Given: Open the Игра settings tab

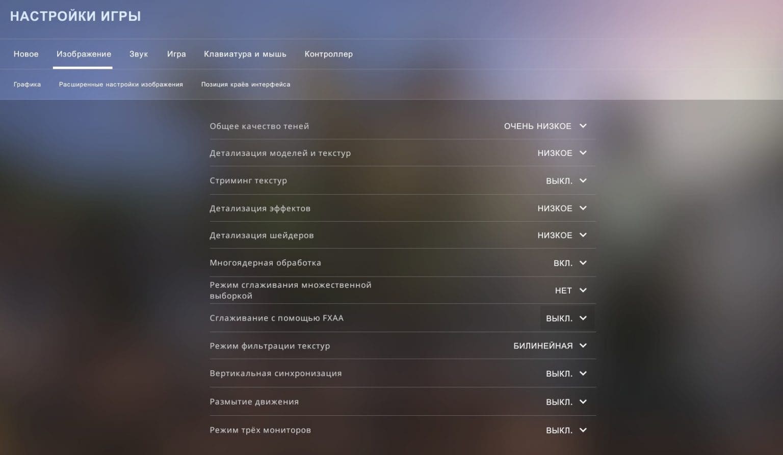Looking at the screenshot, I should 176,54.
